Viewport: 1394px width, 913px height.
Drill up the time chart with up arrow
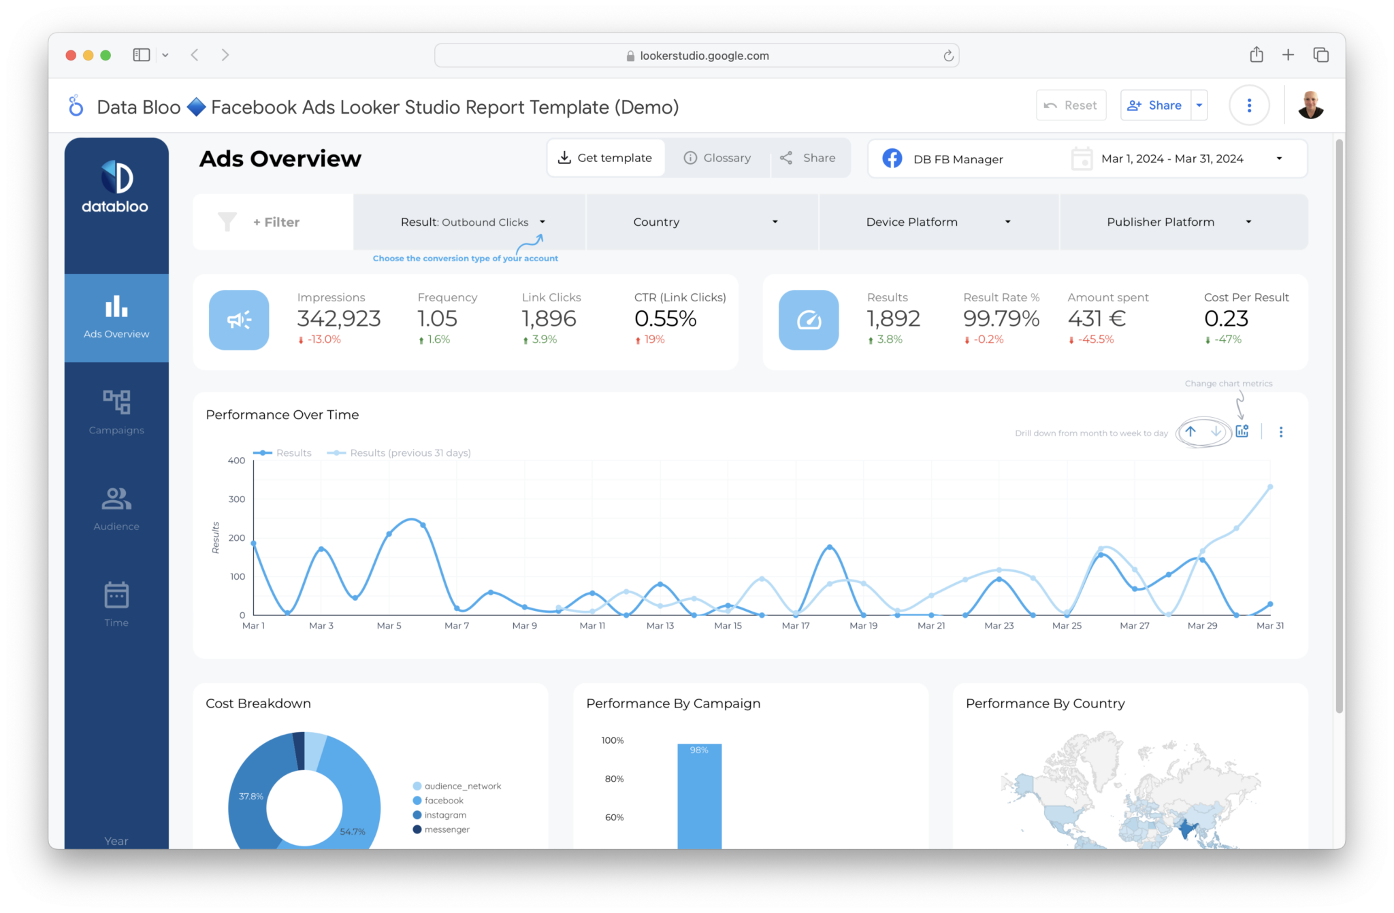click(x=1191, y=431)
